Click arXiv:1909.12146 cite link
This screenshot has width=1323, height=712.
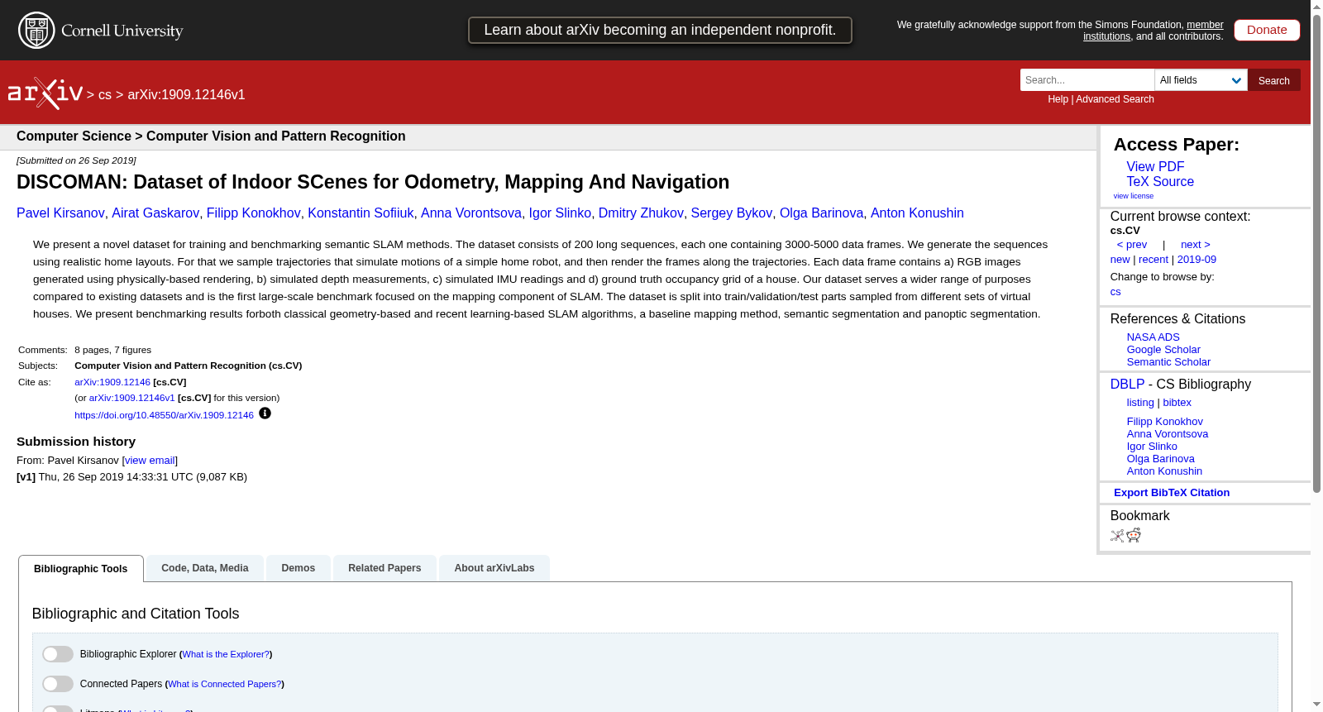pos(112,382)
